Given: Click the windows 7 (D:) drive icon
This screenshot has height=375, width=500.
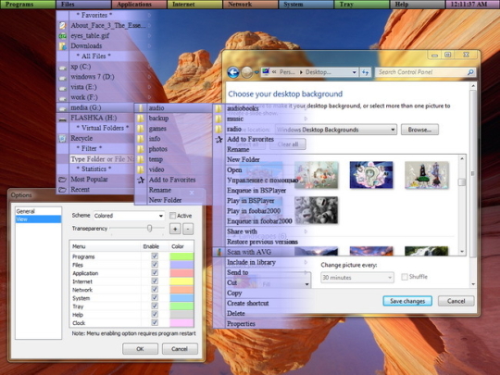Looking at the screenshot, I should coord(63,78).
